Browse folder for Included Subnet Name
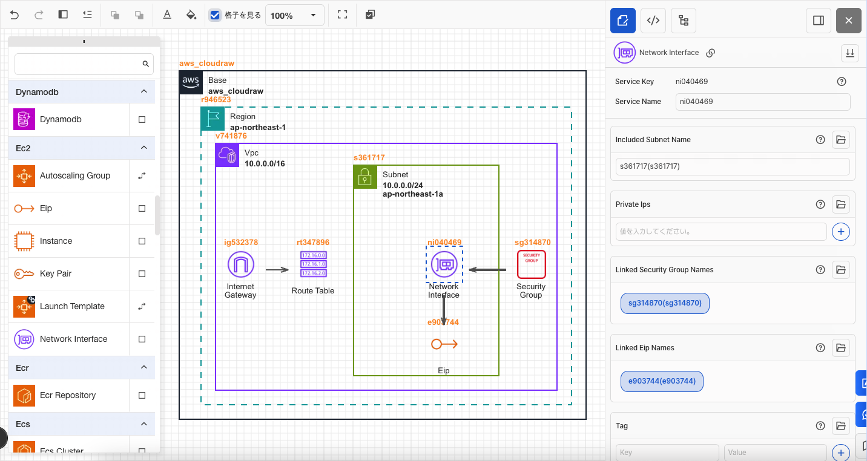Viewport: 867px width, 461px height. click(x=841, y=140)
